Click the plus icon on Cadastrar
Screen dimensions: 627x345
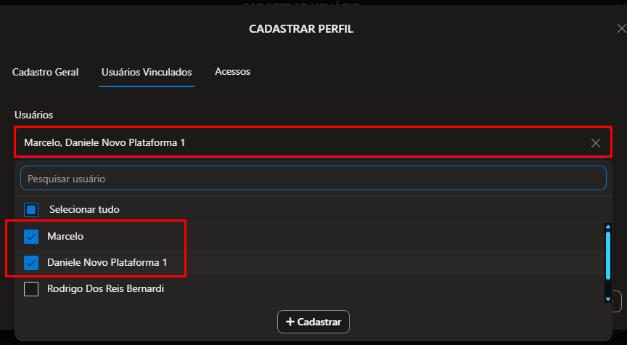[x=290, y=321]
